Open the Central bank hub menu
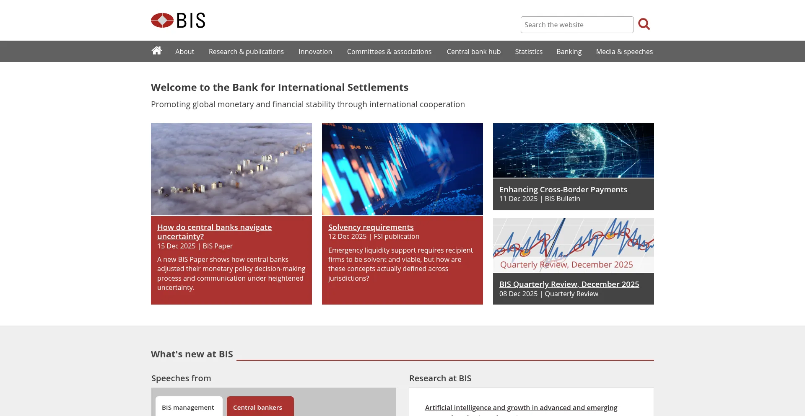This screenshot has width=805, height=416. [473, 51]
